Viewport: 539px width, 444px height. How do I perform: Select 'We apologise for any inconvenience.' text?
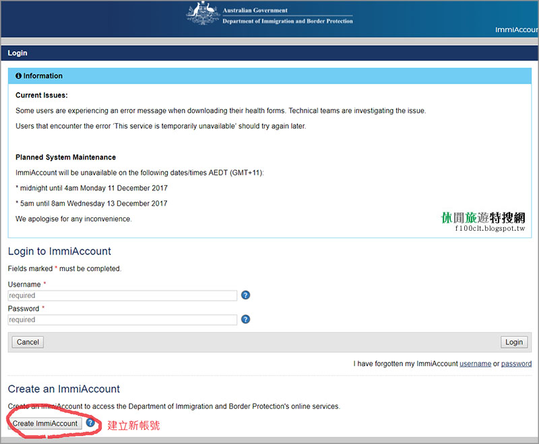(73, 219)
